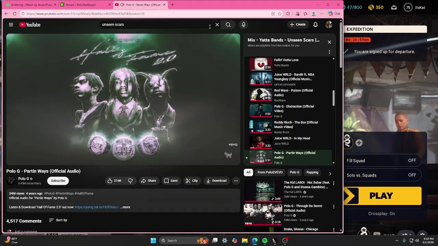This screenshot has height=246, width=438.
Task: Open YouTube notifications bell
Action: [315, 25]
